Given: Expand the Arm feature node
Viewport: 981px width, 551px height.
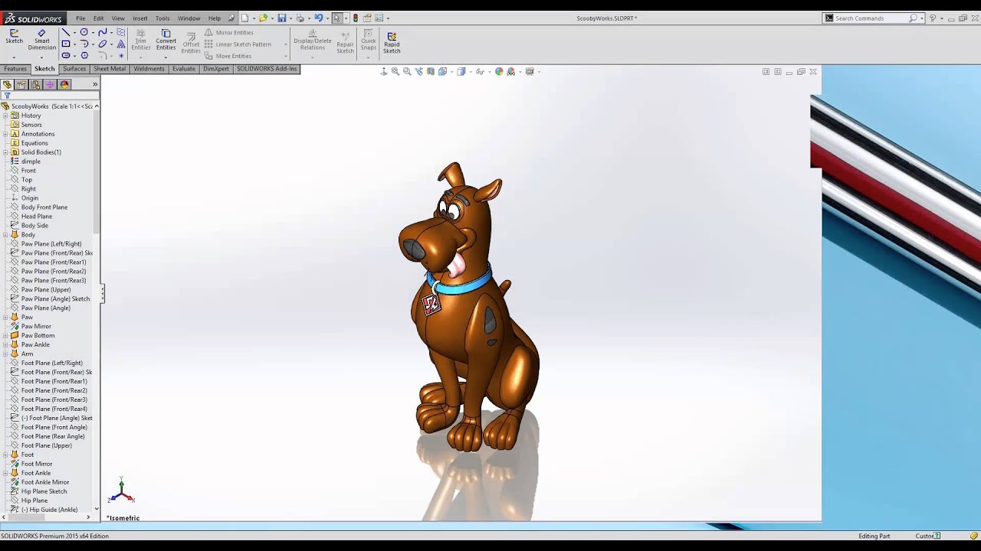Looking at the screenshot, I should (5, 354).
